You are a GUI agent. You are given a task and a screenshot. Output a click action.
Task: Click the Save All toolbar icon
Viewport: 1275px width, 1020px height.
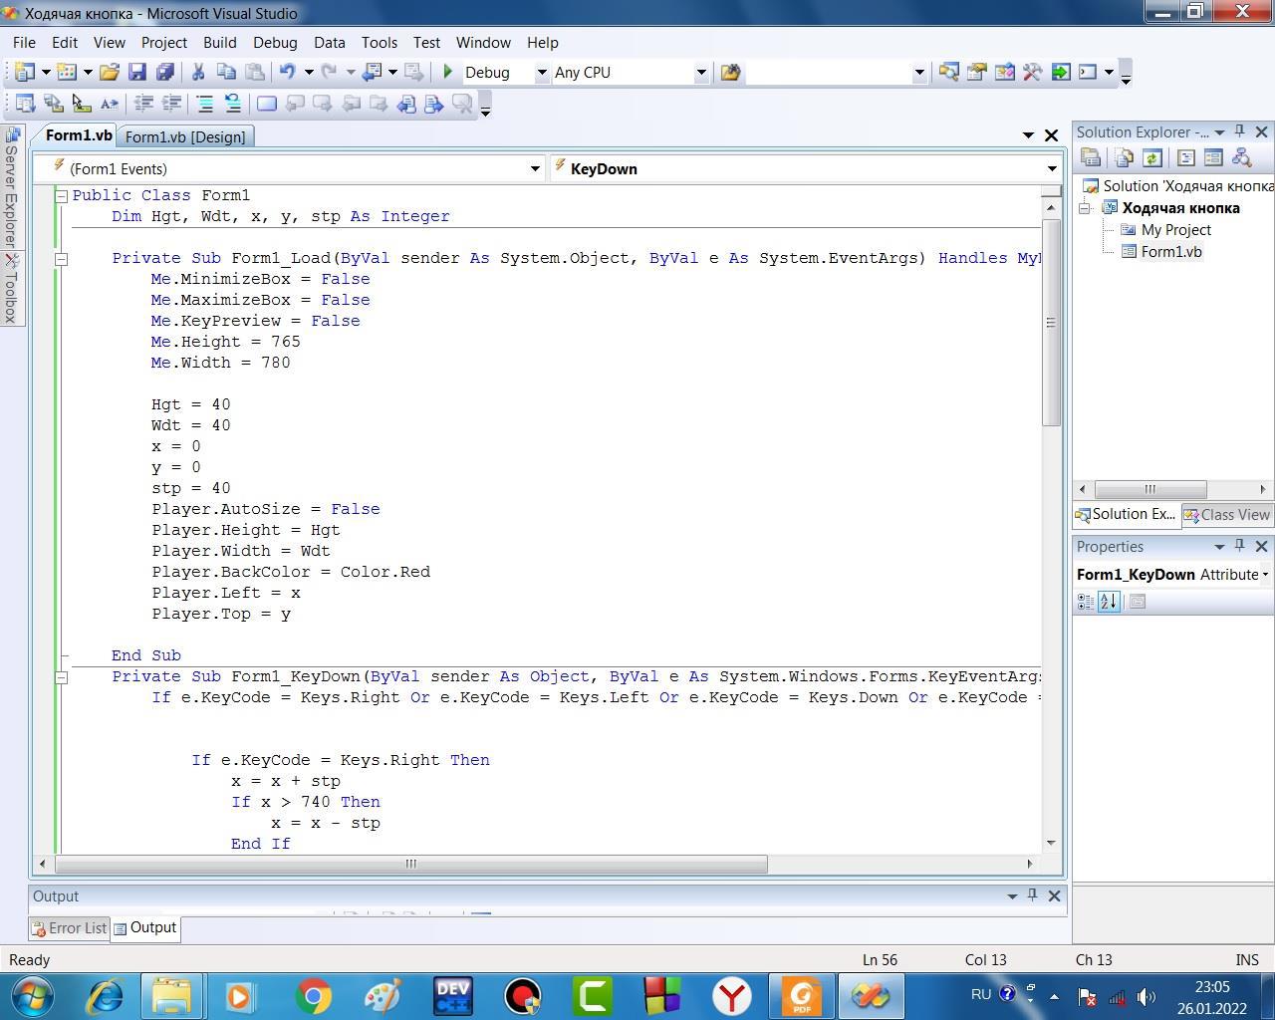coord(165,72)
